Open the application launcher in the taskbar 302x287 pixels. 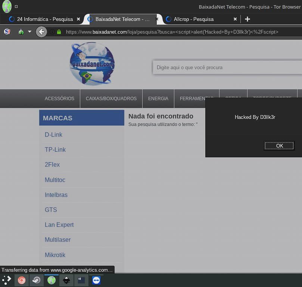7,280
